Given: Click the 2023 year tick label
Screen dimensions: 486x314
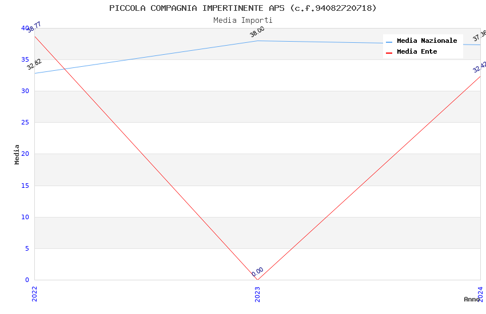Looking at the screenshot, I should point(257,293).
